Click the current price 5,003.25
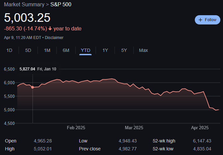The image size is (223, 155). [27, 18]
